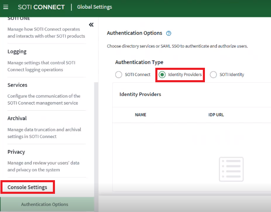271x212 pixels.
Task: Select the SOTI Connect authentication type
Action: pos(119,75)
